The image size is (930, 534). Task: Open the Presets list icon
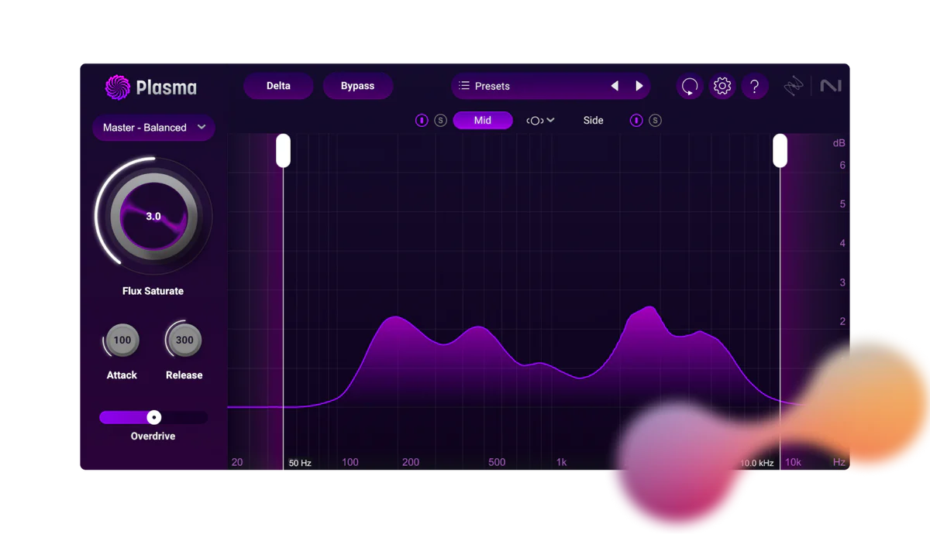[464, 86]
